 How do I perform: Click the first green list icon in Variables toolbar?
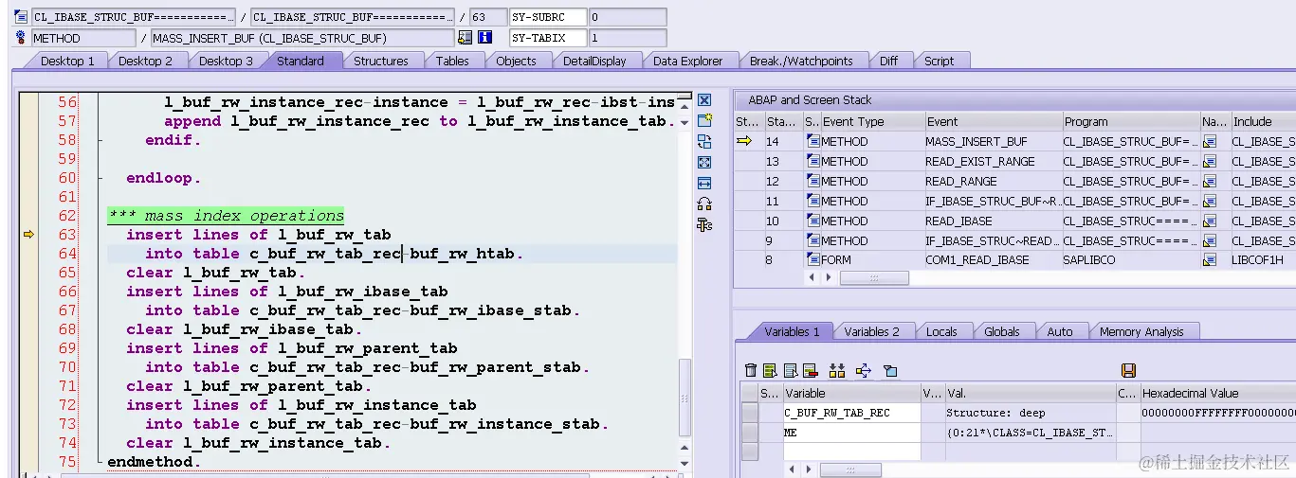click(x=770, y=370)
